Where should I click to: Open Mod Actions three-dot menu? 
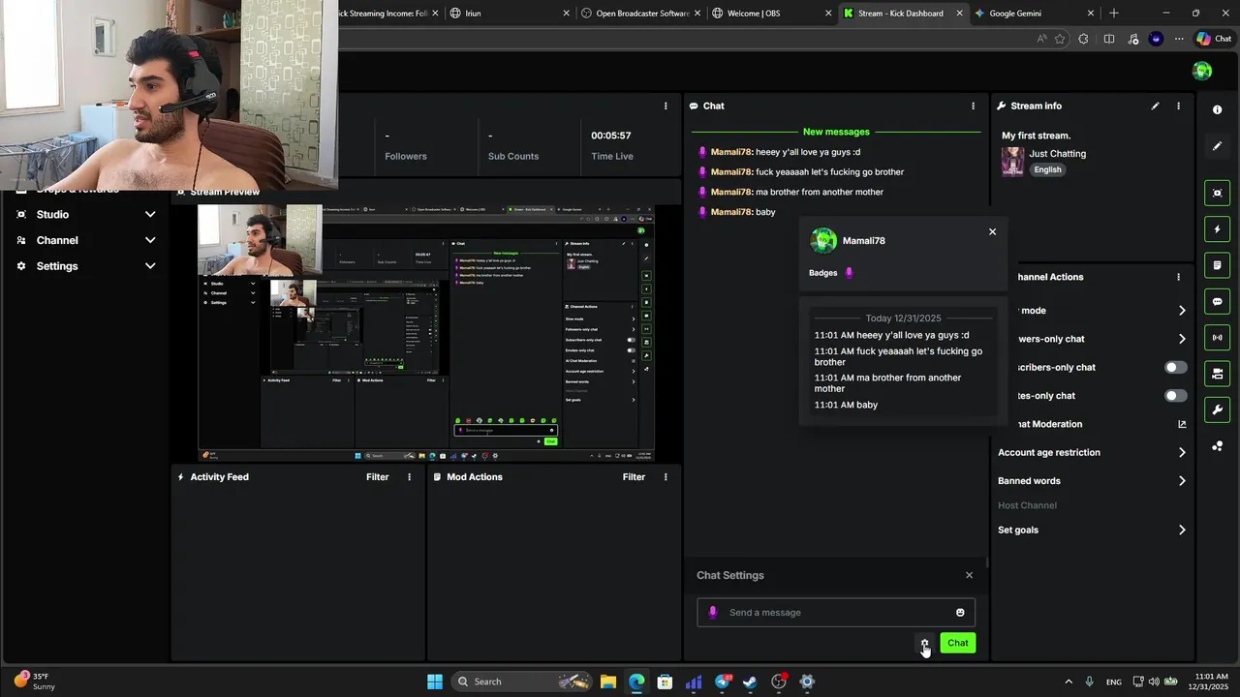point(666,477)
